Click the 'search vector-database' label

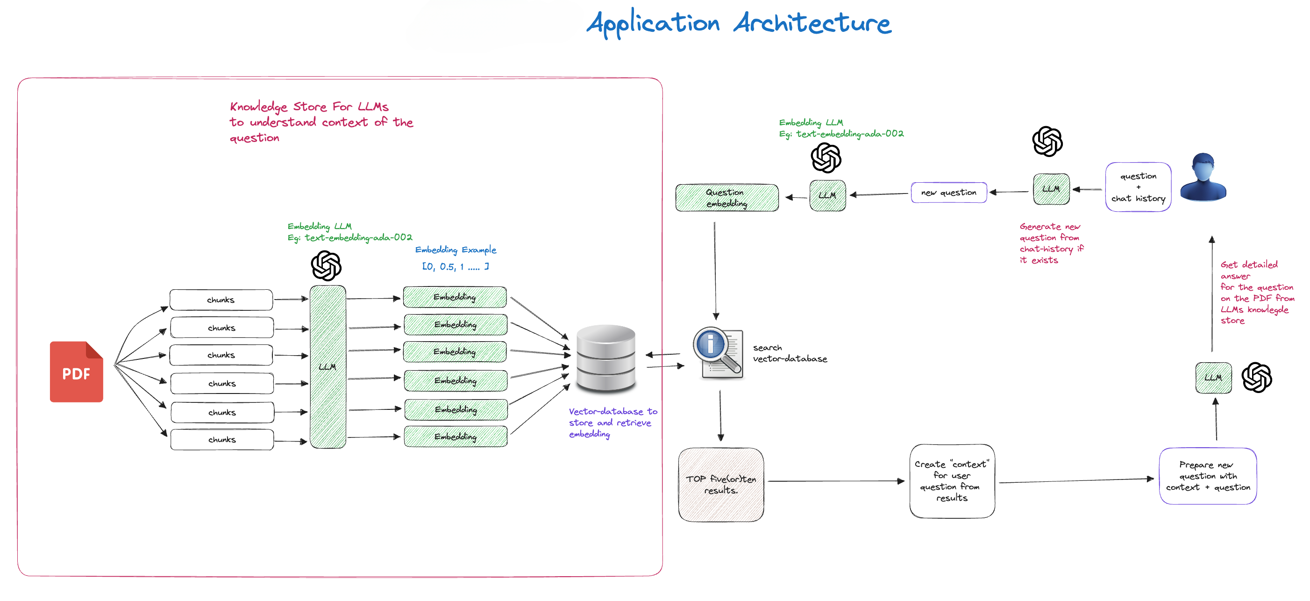coord(790,353)
